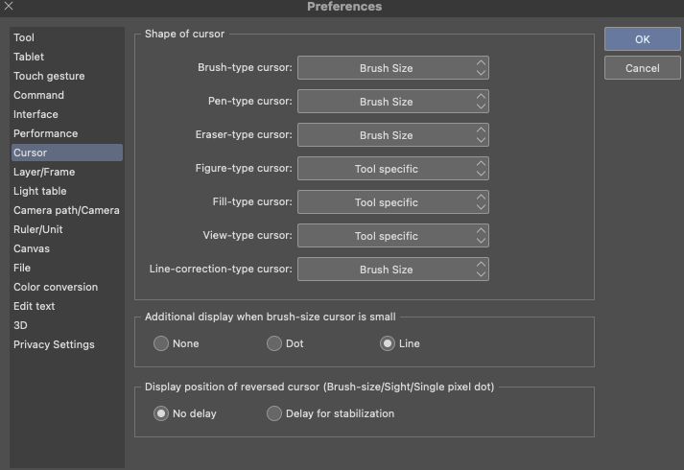Screen dimensions: 684x470
Task: Open Performance settings
Action: [67, 133]
